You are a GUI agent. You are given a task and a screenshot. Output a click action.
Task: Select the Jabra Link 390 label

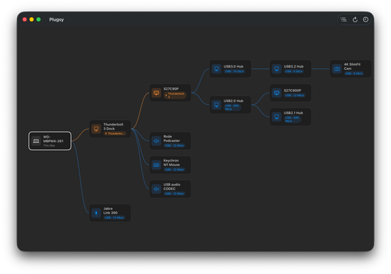click(x=111, y=211)
